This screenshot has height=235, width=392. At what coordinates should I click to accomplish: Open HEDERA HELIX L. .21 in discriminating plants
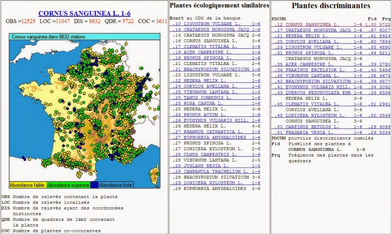click(x=331, y=36)
